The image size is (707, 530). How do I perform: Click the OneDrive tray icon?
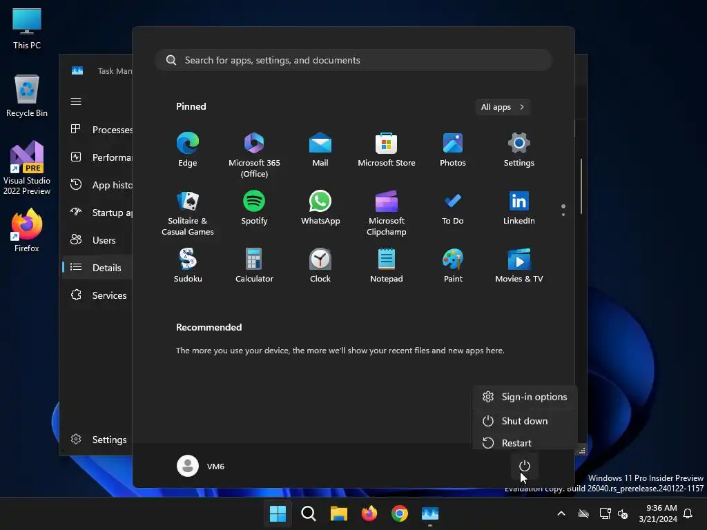coord(583,513)
